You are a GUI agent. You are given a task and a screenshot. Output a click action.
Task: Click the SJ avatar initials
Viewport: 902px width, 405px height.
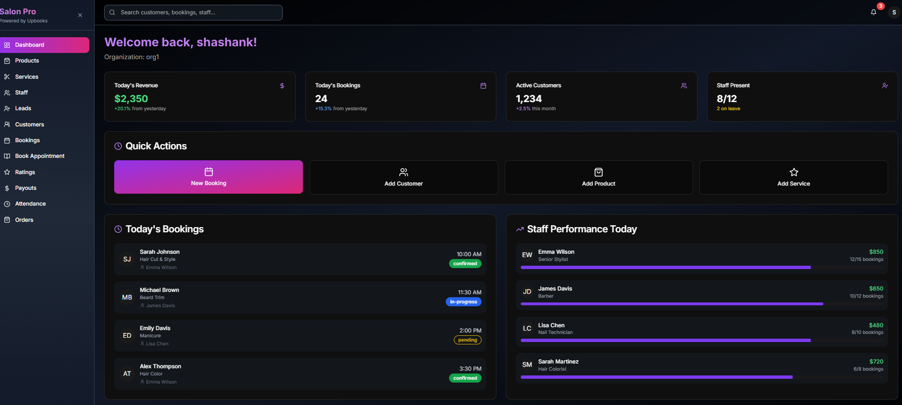[x=127, y=260]
